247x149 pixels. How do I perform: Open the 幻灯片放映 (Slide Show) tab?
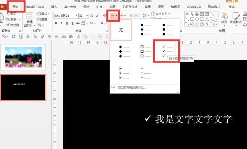coord(130,7)
